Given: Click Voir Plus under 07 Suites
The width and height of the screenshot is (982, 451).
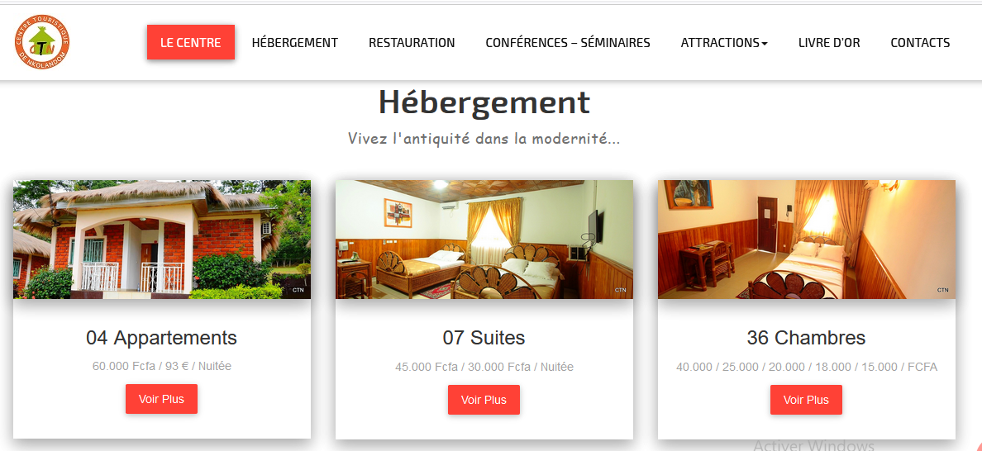Looking at the screenshot, I should point(484,399).
